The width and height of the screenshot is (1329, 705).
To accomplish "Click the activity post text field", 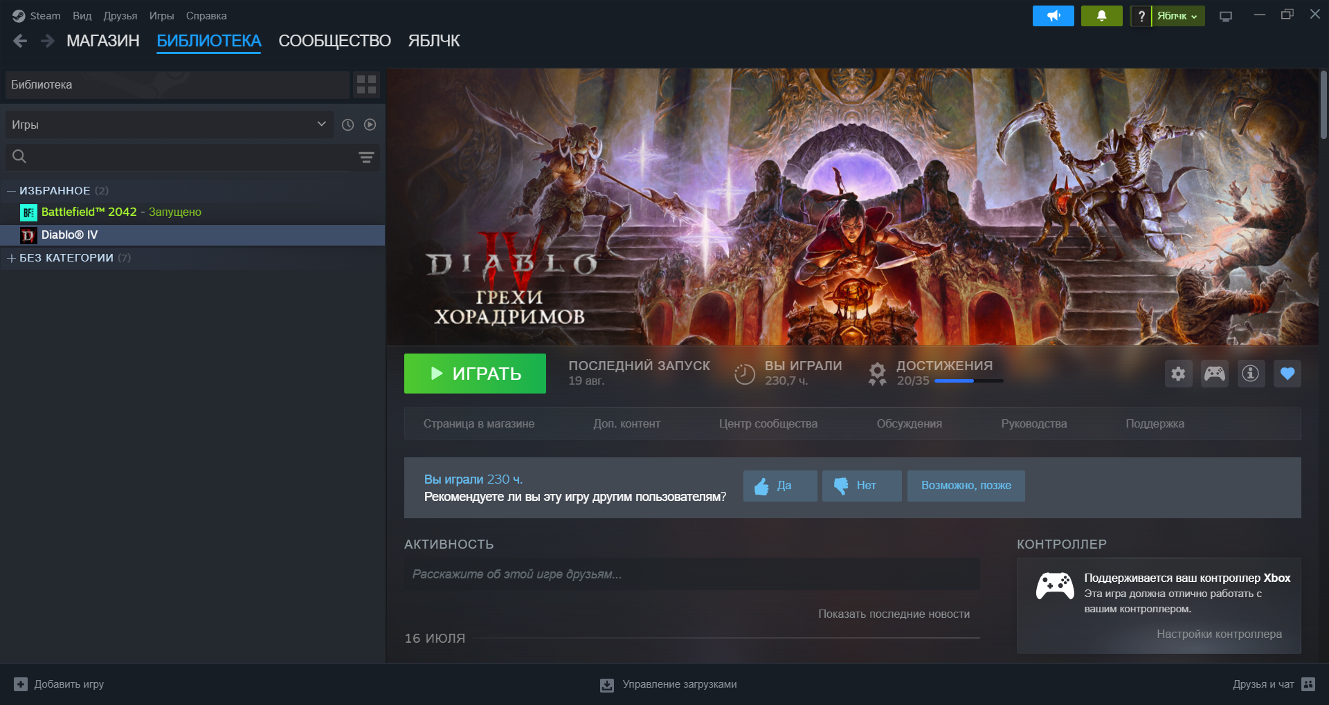I will tap(692, 574).
